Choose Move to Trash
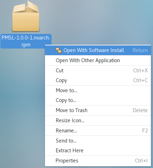This screenshot has height=168, width=153. (x=98, y=110)
